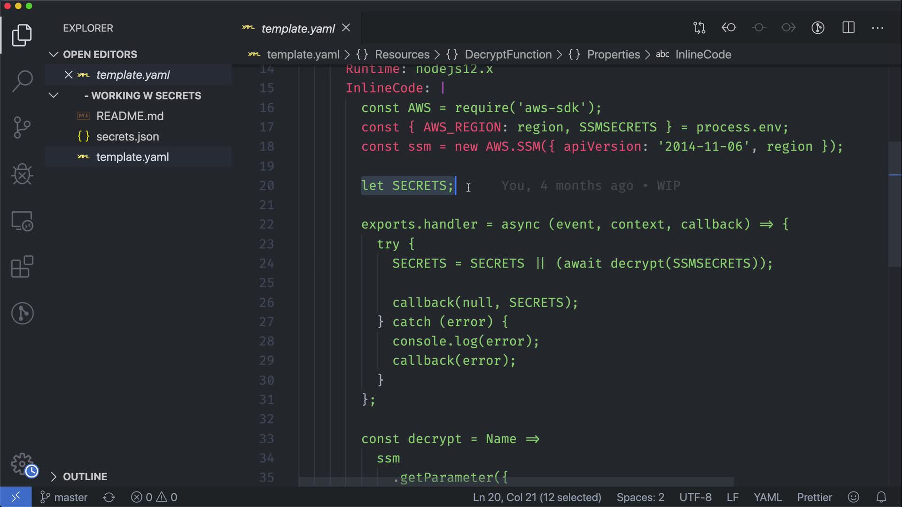Open the notifications bell in status bar
This screenshot has width=902, height=507.
(x=881, y=497)
